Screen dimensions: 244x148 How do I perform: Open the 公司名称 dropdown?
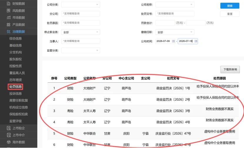(x=175, y=4)
